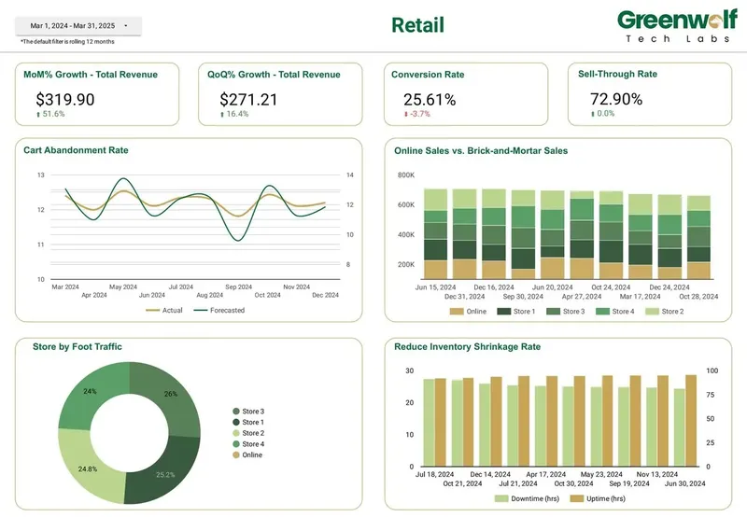Click the green up arrow beside 0.0%

pos(593,114)
